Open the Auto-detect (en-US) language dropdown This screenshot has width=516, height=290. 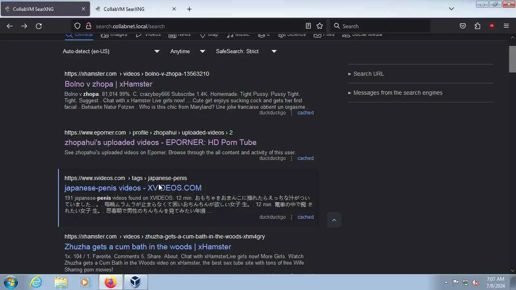point(111,51)
